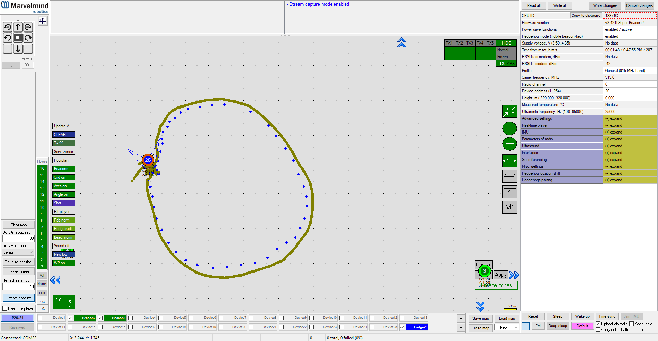Click the robot forward up-arrow icon
The height and width of the screenshot is (341, 658).
click(x=18, y=27)
